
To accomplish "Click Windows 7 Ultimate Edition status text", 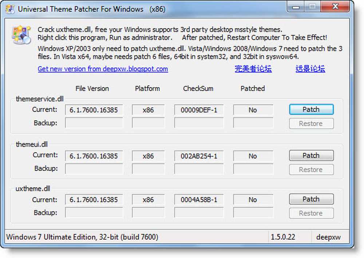I will [82, 237].
